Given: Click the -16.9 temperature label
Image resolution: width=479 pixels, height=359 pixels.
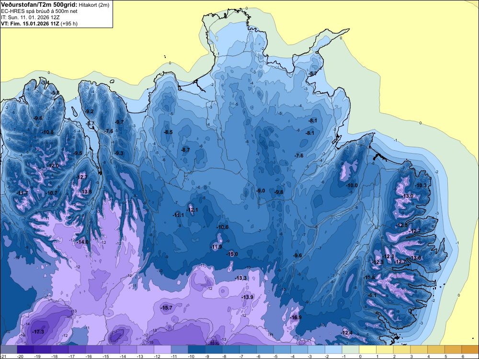Looking at the screenshot, I should pyautogui.click(x=296, y=317).
